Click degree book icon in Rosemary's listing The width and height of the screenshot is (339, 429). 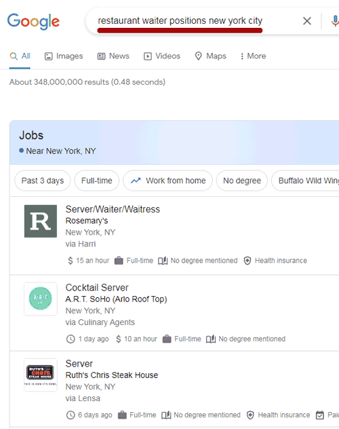(163, 261)
